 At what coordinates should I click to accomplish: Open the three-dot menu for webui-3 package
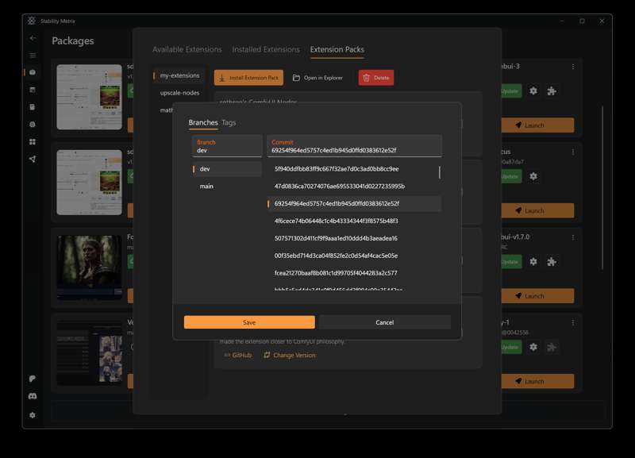tap(573, 67)
